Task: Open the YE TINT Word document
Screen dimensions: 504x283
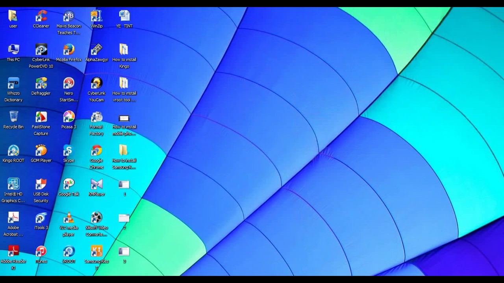Action: pyautogui.click(x=124, y=17)
